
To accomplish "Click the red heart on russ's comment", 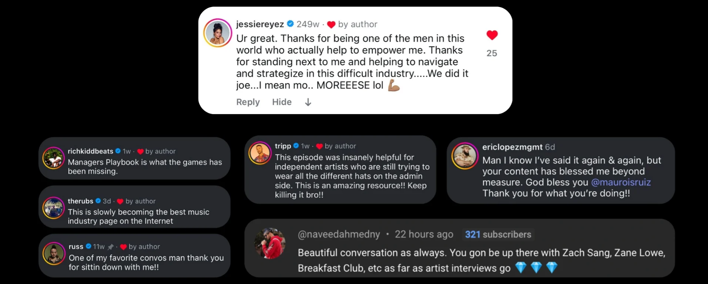I will click(124, 247).
